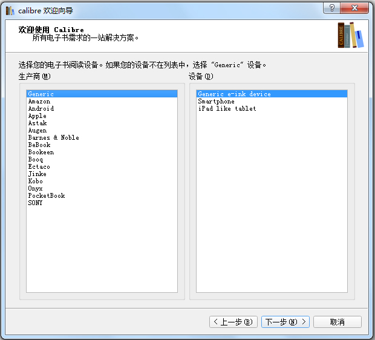Go back with the 上一步 button
Screen dimensions: 375x340
(233, 322)
